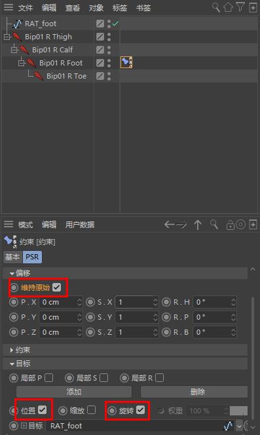Click the 添加 button
Image resolution: width=260 pixels, height=435 pixels.
74,392
